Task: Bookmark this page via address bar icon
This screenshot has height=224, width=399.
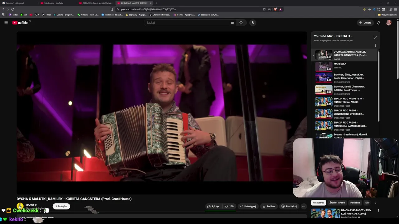Action: 112,9
